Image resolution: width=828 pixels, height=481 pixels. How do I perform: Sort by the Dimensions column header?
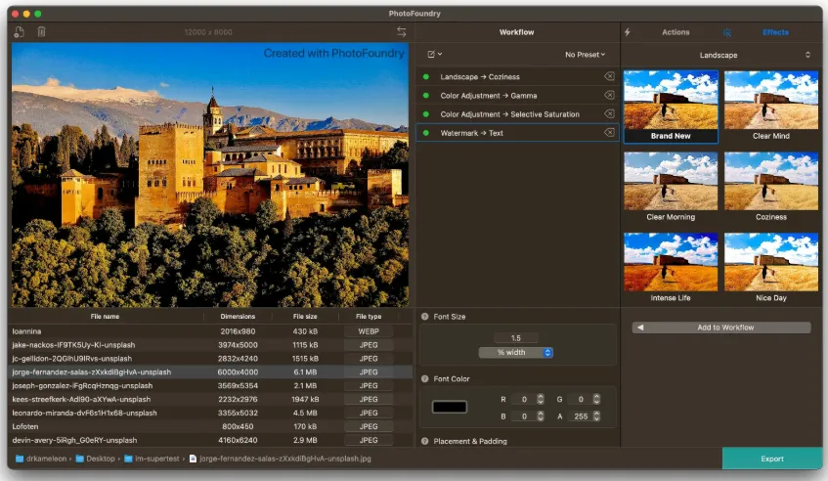(238, 317)
